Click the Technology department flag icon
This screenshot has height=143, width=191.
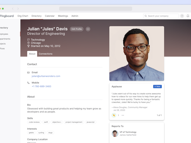click(28, 40)
